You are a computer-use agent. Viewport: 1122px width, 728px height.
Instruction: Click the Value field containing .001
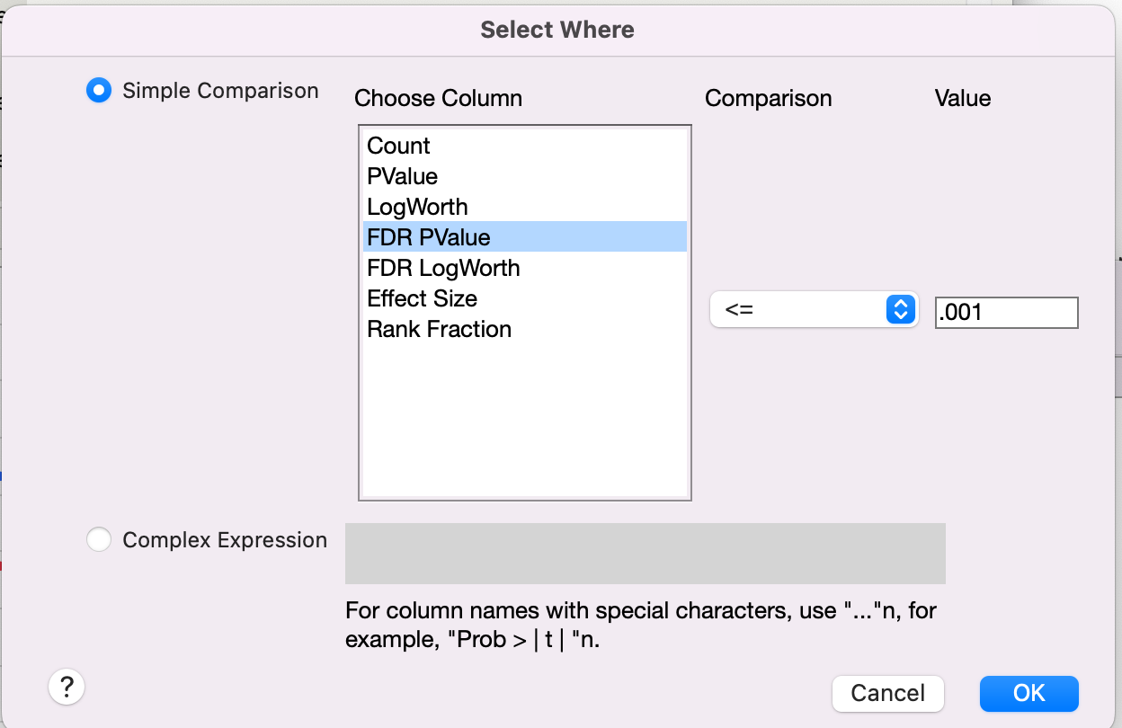click(x=1006, y=312)
